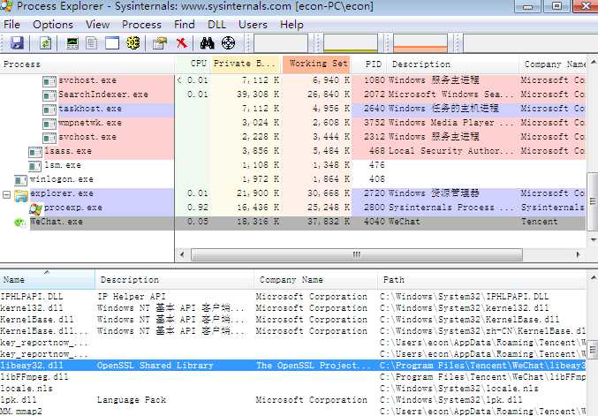
Task: Click the binoculars Find Handle icon
Action: 207,43
